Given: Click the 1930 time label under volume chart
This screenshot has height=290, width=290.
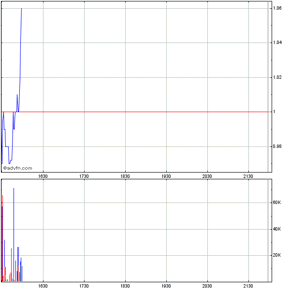Looking at the screenshot, I should tap(166, 286).
